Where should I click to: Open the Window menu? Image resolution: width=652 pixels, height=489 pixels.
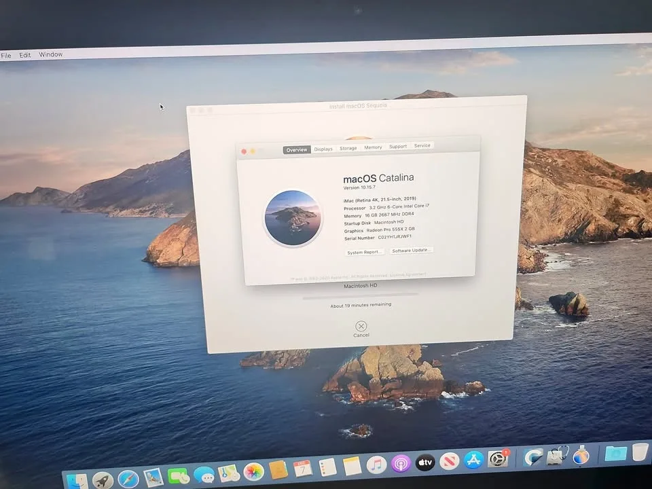pos(50,54)
